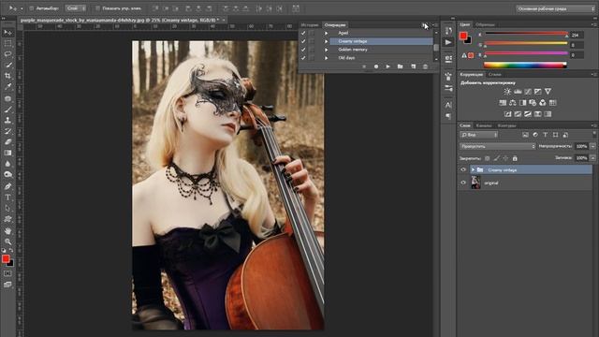
Task: Toggle the Auto-Select checkbox in options bar
Action: pyautogui.click(x=32, y=8)
